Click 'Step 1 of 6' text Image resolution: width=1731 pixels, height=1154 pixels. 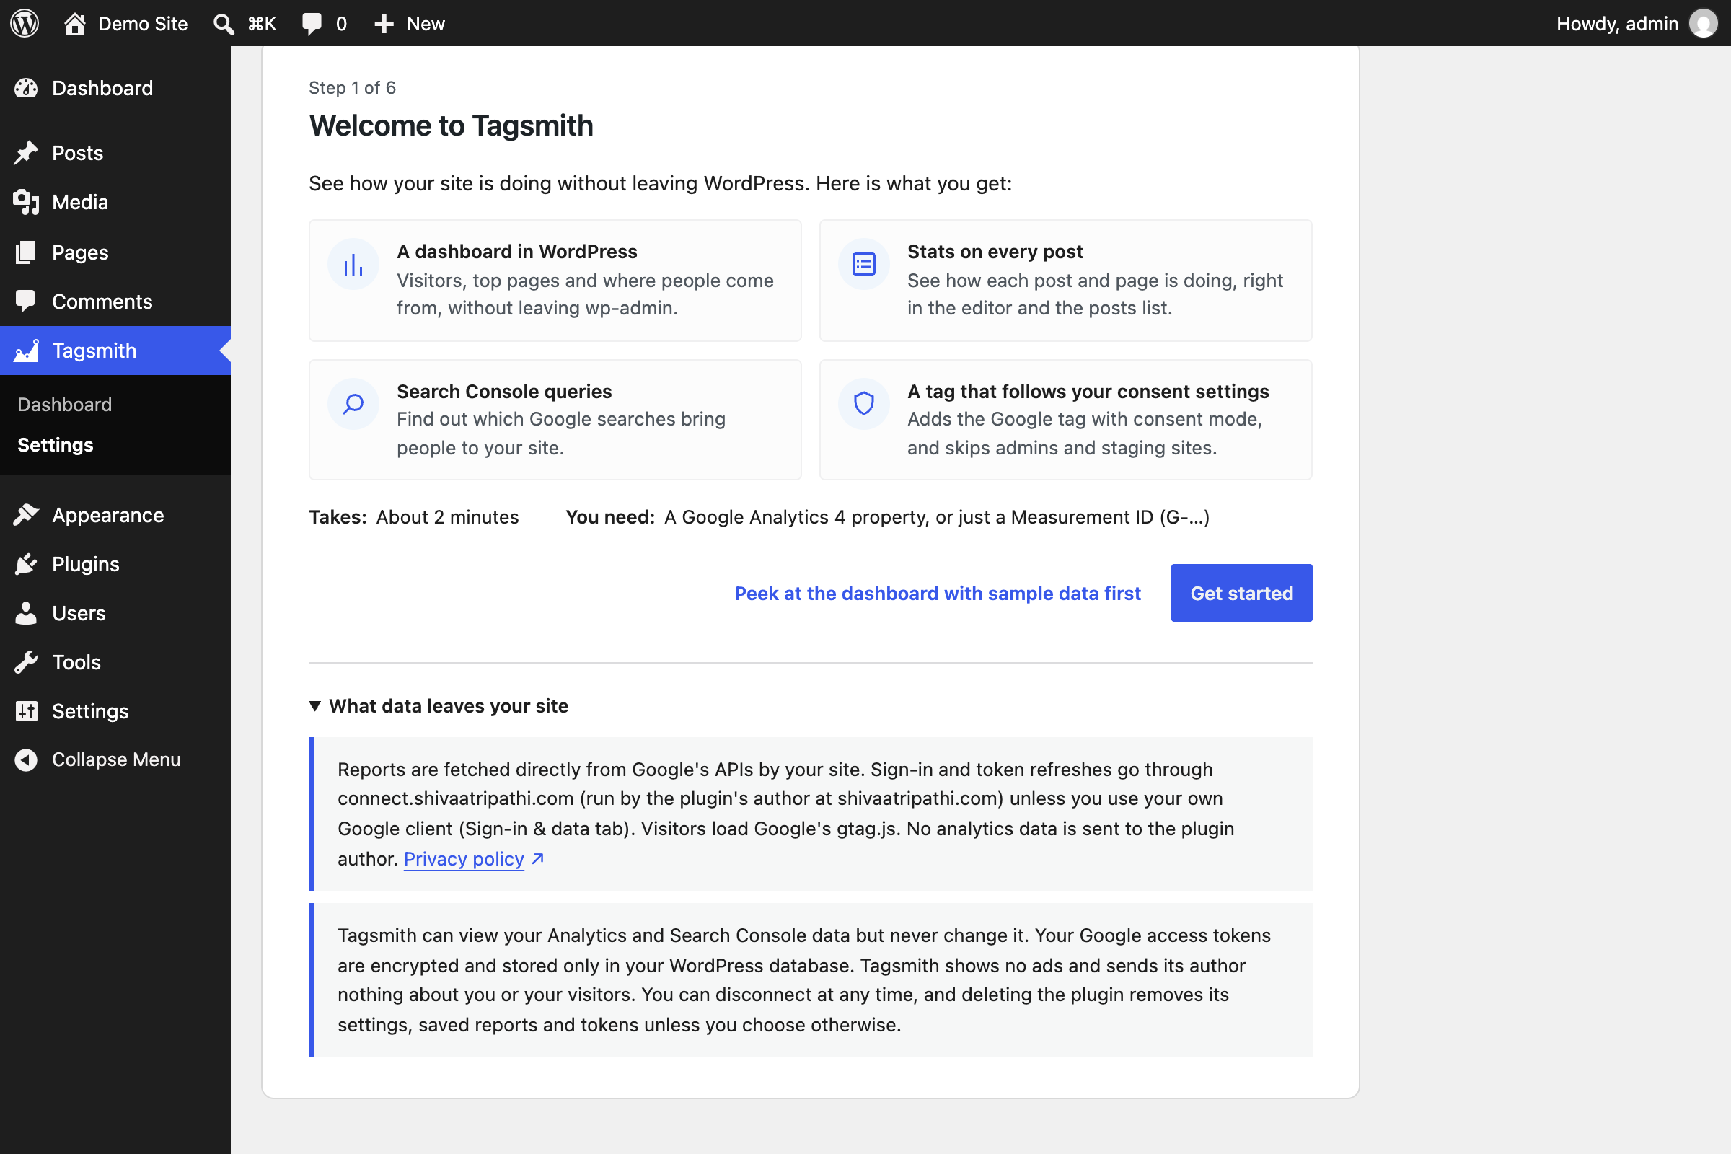pos(353,87)
